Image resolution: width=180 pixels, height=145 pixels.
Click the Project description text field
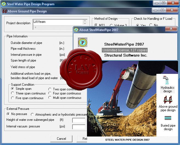58,22
